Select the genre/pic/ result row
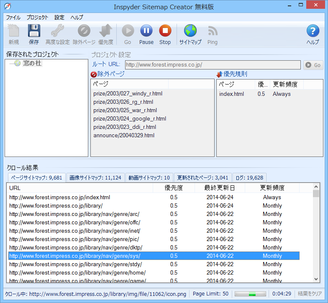 tap(154, 239)
